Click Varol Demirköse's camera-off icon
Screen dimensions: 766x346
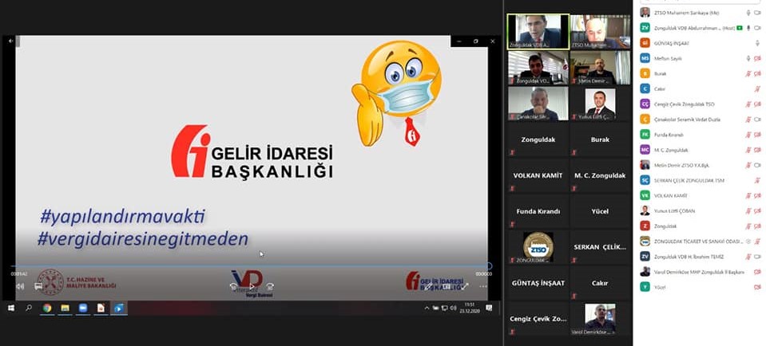pos(757,272)
